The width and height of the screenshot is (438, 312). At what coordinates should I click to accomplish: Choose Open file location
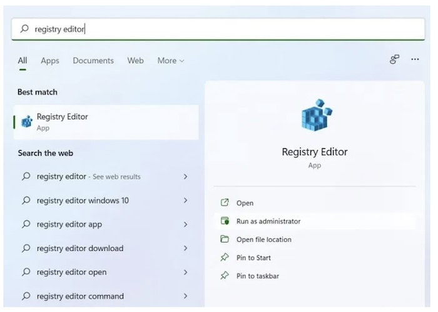315,239
